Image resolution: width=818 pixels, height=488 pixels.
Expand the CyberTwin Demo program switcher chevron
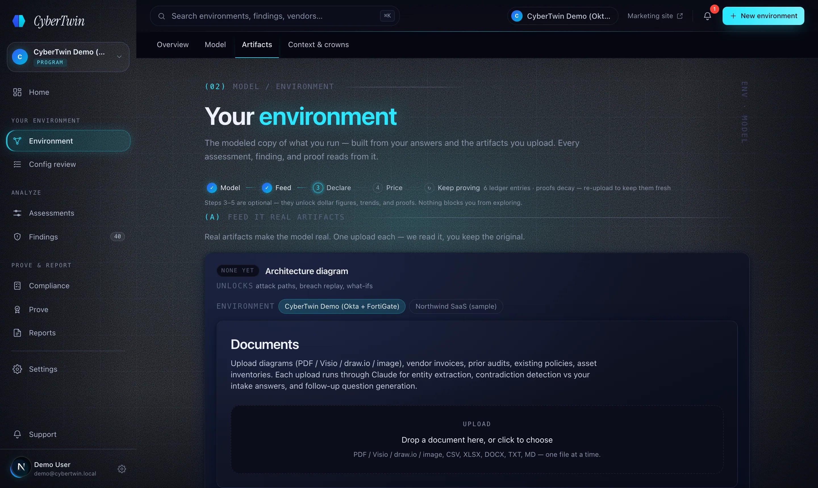pyautogui.click(x=119, y=57)
